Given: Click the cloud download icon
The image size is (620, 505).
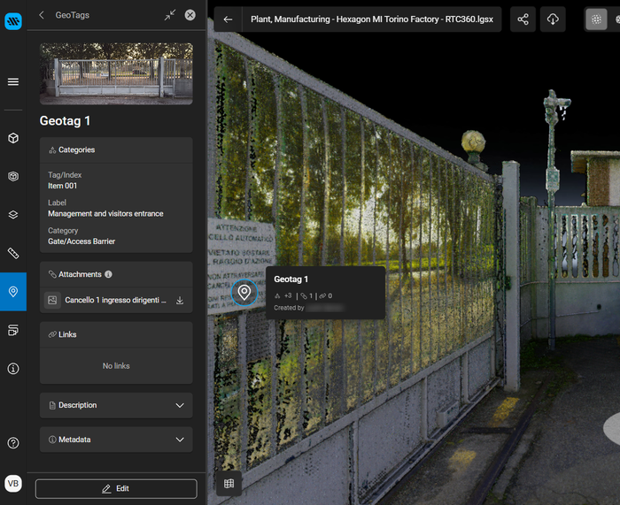Looking at the screenshot, I should pos(553,19).
